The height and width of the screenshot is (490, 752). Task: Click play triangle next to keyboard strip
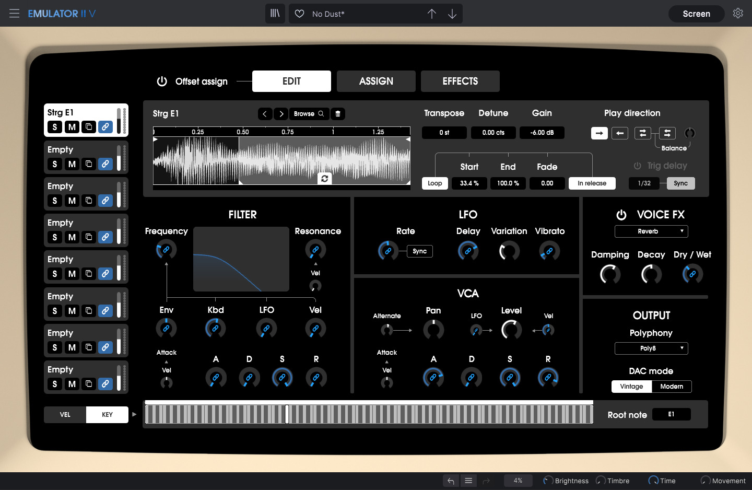[134, 414]
